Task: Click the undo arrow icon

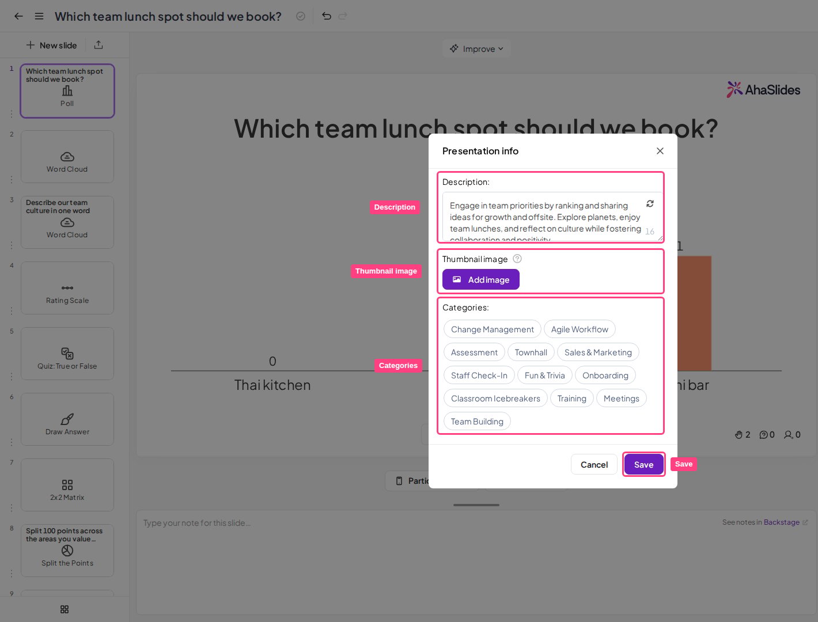Action: pyautogui.click(x=327, y=16)
